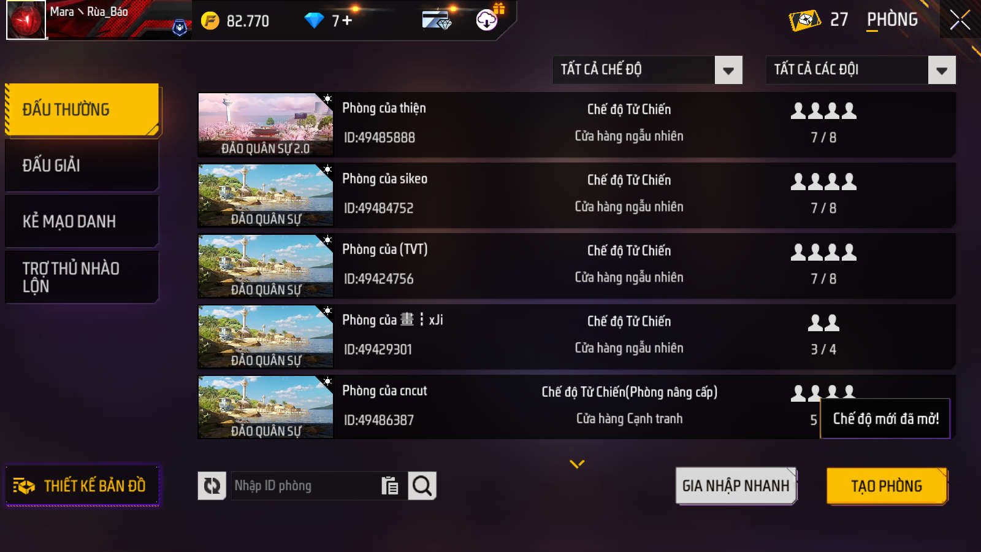Image resolution: width=981 pixels, height=552 pixels.
Task: Open the card and diamond top-up icon
Action: (x=437, y=20)
